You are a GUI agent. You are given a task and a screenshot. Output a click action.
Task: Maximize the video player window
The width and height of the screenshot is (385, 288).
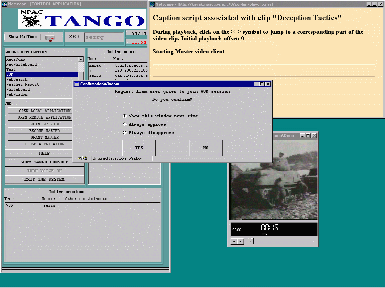308,136
